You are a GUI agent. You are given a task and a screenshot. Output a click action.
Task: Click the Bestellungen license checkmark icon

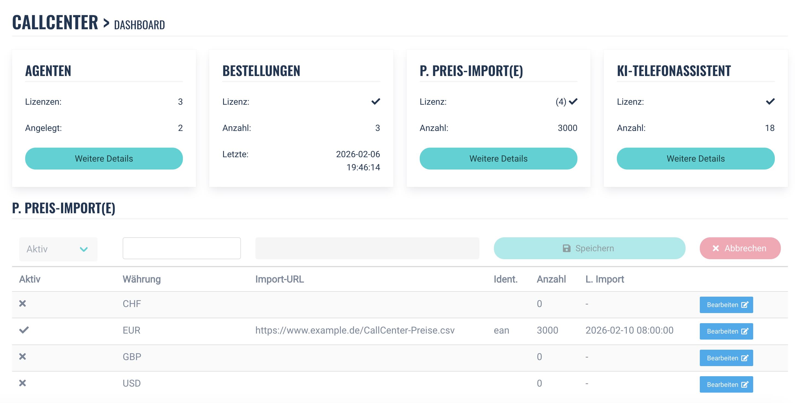tap(376, 101)
